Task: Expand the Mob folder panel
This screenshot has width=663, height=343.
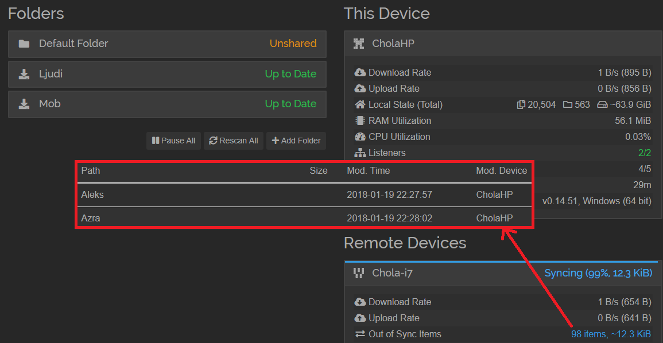Action: [166, 104]
